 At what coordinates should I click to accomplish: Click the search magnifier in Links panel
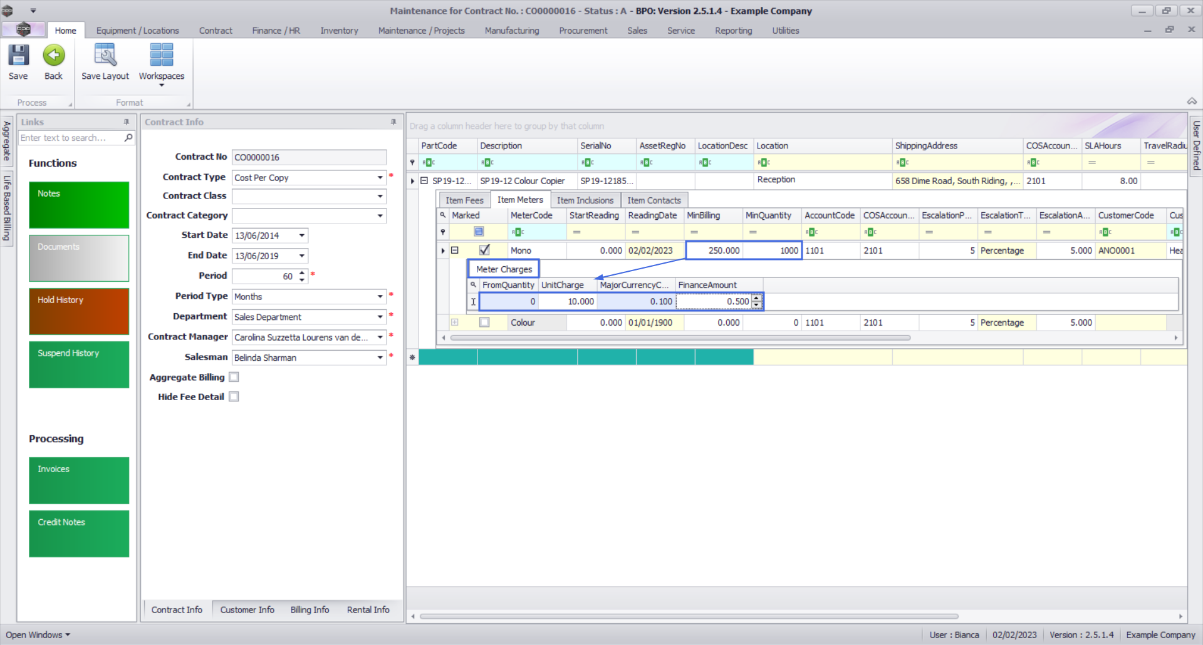128,138
